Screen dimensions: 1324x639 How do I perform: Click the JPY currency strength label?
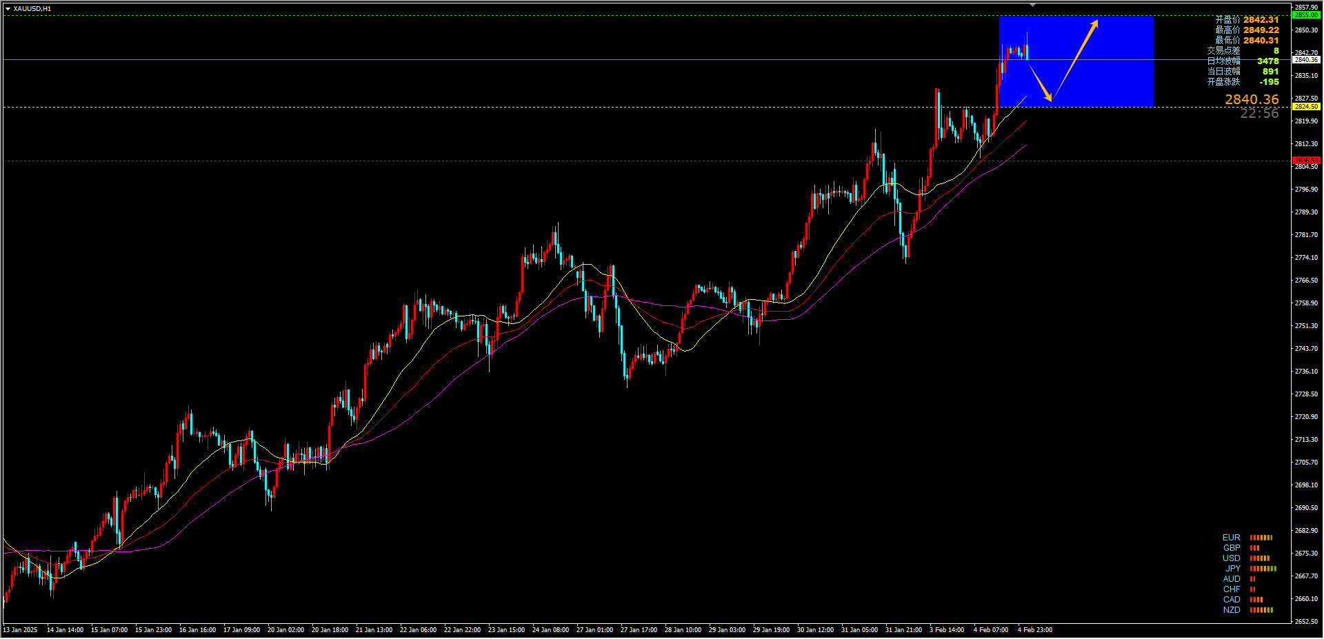coord(1233,569)
